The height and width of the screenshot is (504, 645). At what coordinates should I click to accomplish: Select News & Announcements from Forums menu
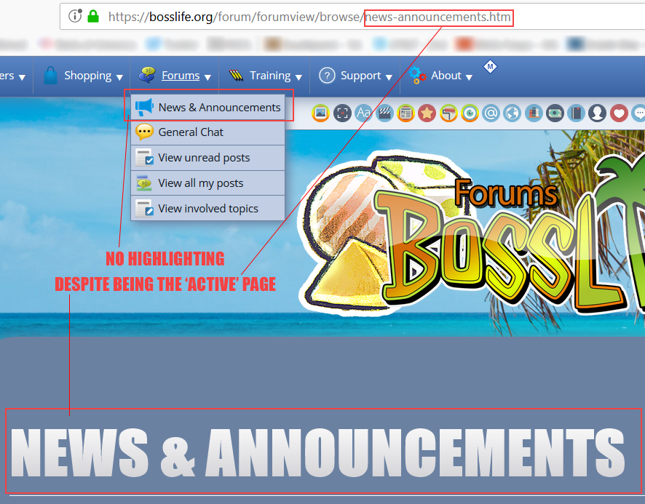218,108
